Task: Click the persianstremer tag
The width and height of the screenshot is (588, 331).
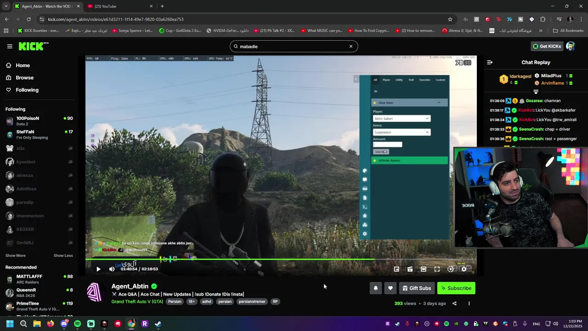Action: 253,302
